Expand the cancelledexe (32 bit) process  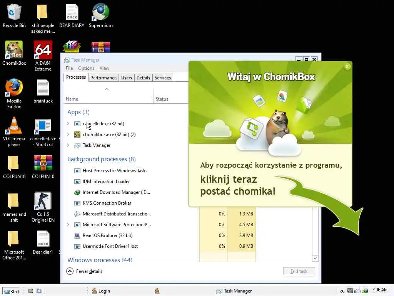(68, 124)
